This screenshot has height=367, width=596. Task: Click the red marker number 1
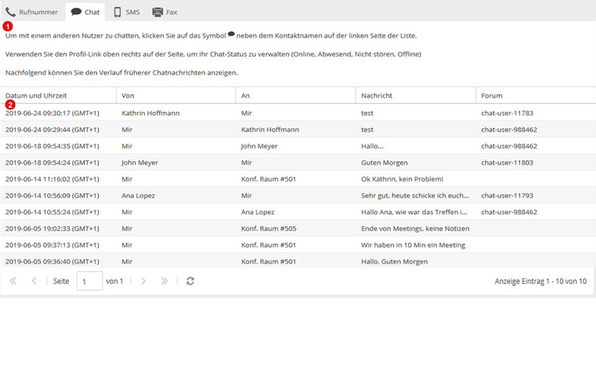tap(8, 26)
